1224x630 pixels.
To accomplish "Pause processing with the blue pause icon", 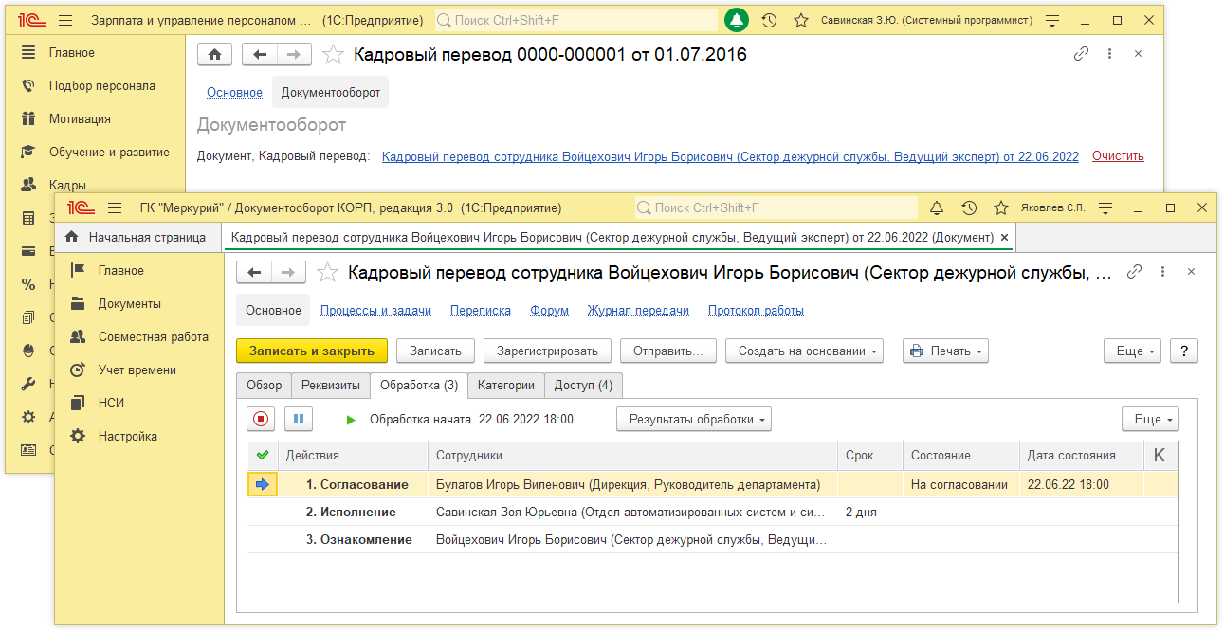I will [298, 419].
